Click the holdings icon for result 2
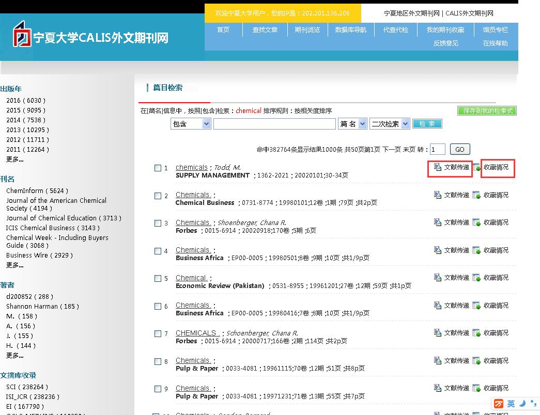The image size is (540, 415). [476, 195]
